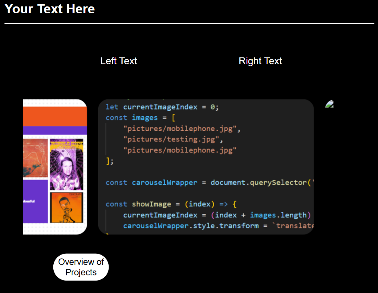The width and height of the screenshot is (378, 293).
Task: Click the 'const images' code line
Action: [140, 118]
